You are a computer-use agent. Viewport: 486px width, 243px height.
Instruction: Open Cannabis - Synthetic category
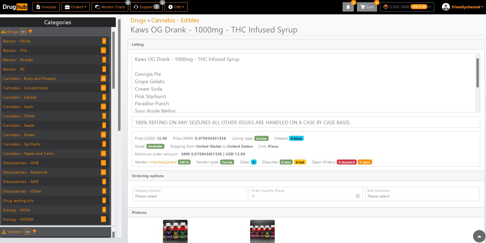(55, 144)
